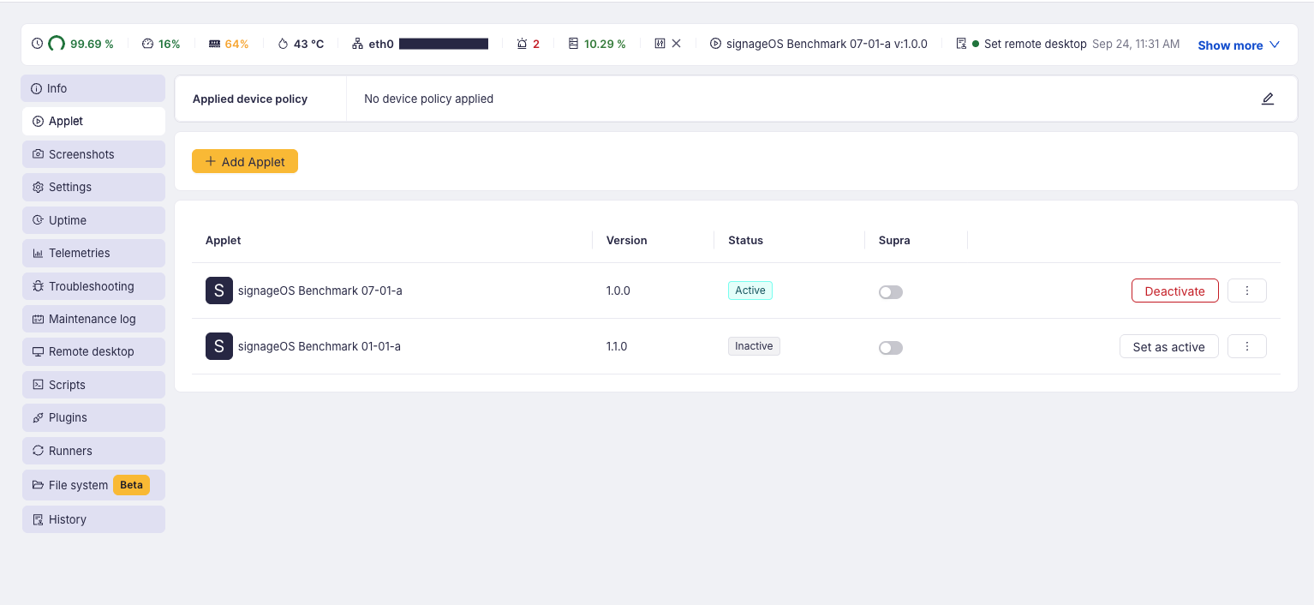The width and height of the screenshot is (1314, 605).
Task: Click the storage icon showing 10.29 %
Action: tap(574, 44)
